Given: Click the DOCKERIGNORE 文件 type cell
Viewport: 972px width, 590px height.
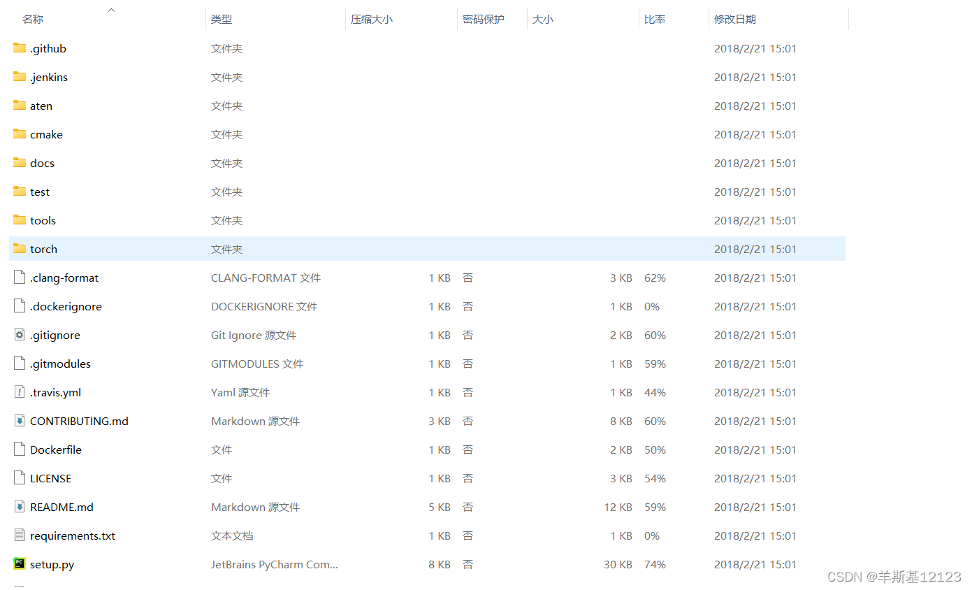Looking at the screenshot, I should [x=264, y=306].
